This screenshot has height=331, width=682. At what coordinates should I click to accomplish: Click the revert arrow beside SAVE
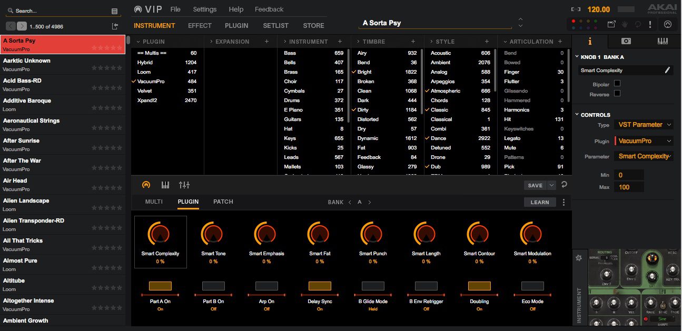click(565, 185)
